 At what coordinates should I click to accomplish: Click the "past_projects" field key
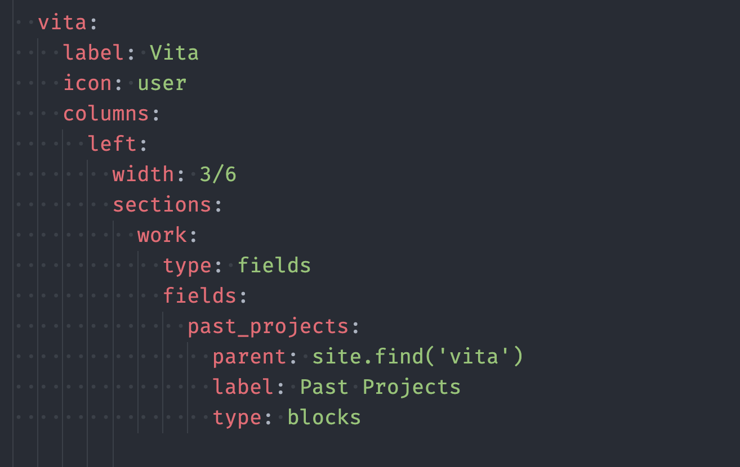pos(268,326)
